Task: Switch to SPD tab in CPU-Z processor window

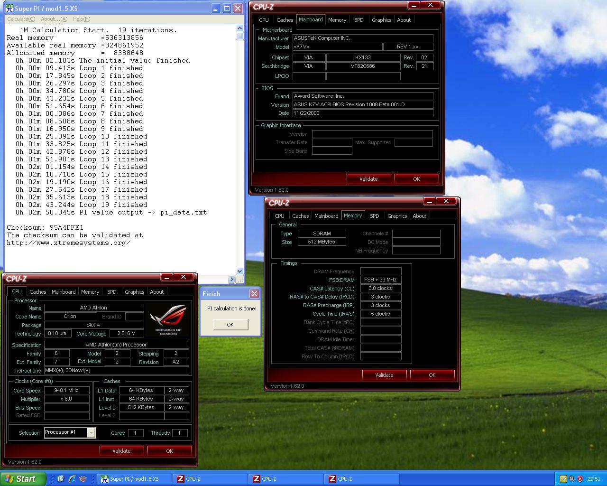Action: point(112,292)
